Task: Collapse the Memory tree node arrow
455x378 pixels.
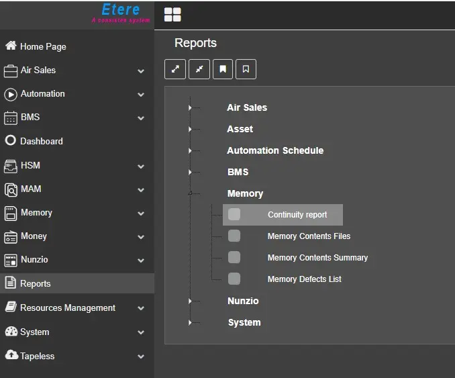Action: (191, 193)
